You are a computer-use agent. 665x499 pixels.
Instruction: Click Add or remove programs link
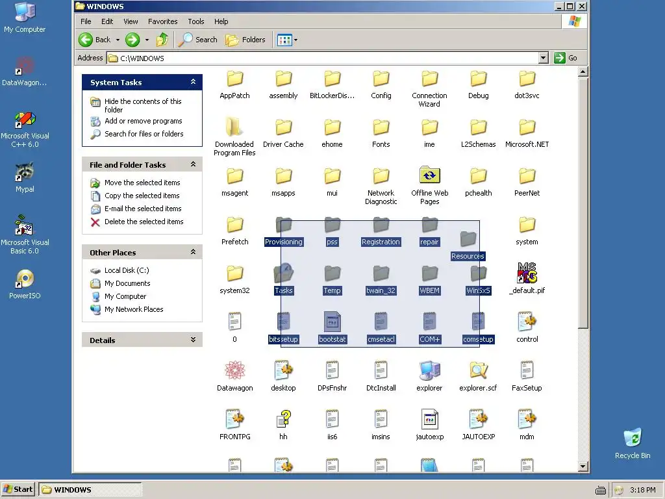tap(143, 122)
